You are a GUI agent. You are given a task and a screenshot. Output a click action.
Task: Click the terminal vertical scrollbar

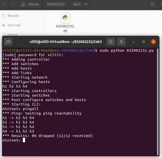pos(158,102)
